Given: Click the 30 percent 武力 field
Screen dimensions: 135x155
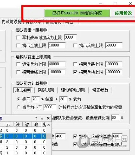Looking at the screenshot, I should tap(64, 99).
